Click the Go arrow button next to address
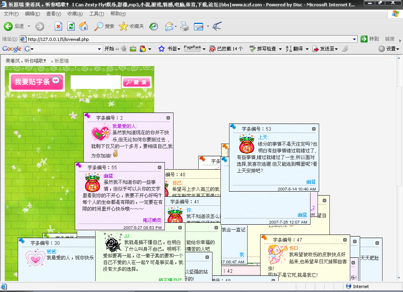Screen dimensions: 403x292 click(x=364, y=39)
